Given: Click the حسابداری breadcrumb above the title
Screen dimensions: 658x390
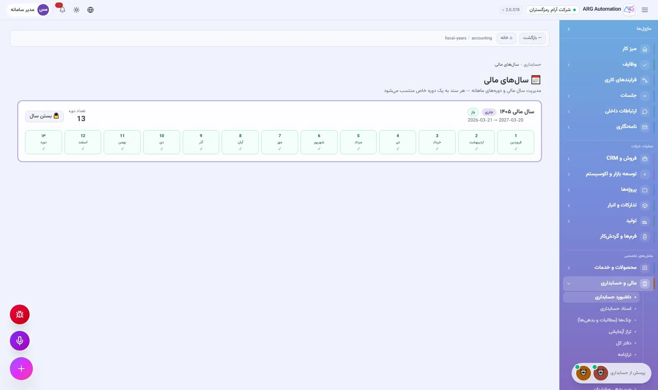Looking at the screenshot, I should 532,64.
